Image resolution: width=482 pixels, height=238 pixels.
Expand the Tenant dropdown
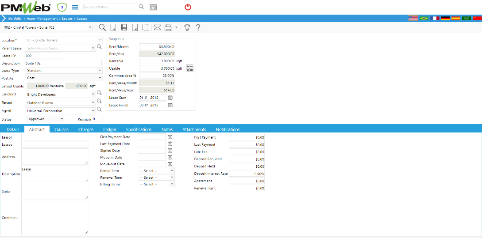[x=93, y=103]
